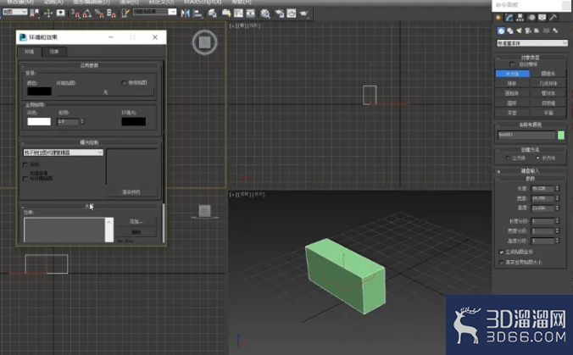This screenshot has height=355, width=573.
Task: Open the Customize (U) menu
Action: tap(161, 2)
